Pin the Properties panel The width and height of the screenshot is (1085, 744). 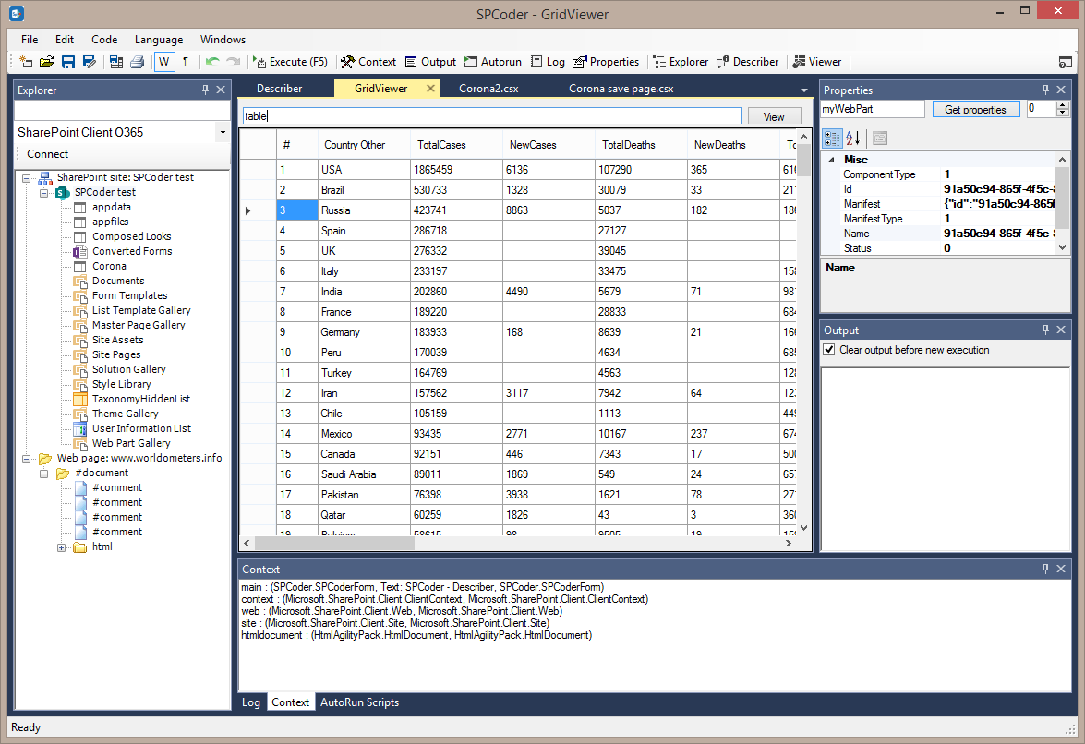1045,90
